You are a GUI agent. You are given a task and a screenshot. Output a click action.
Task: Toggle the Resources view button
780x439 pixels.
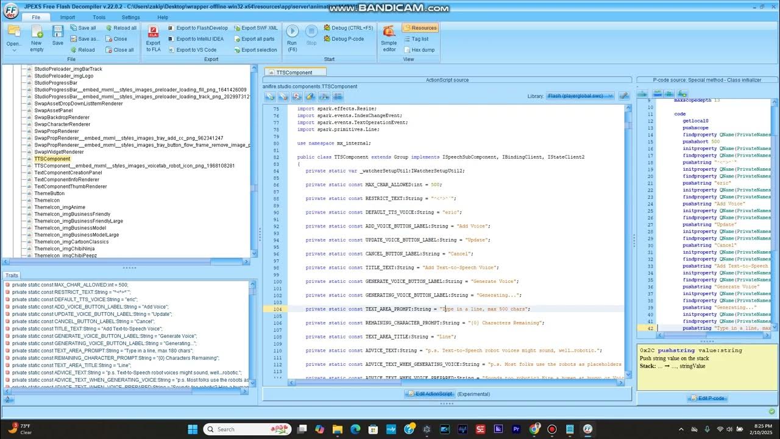pyautogui.click(x=420, y=28)
